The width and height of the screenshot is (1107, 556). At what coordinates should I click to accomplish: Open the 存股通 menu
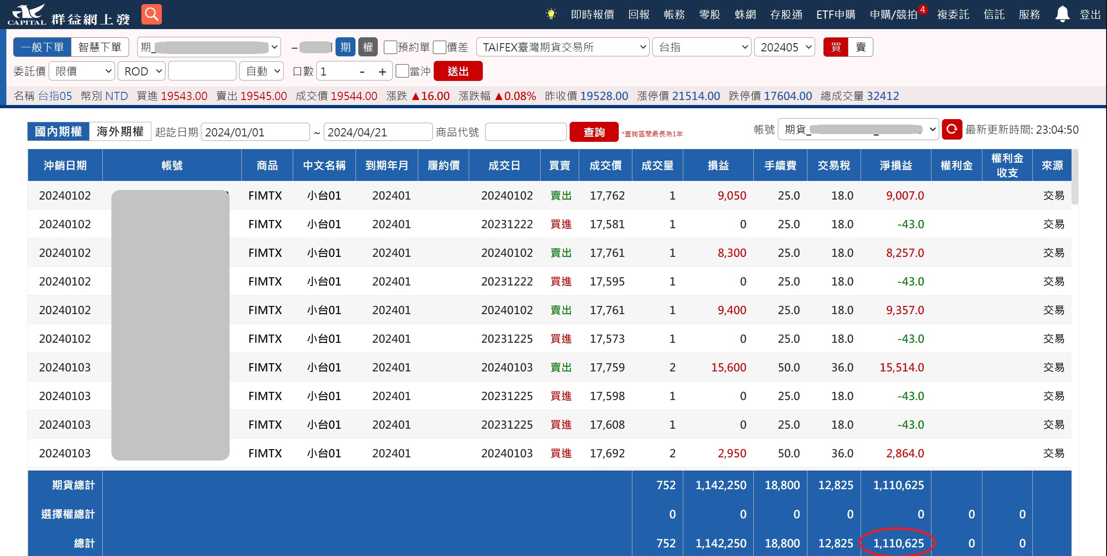pos(786,15)
